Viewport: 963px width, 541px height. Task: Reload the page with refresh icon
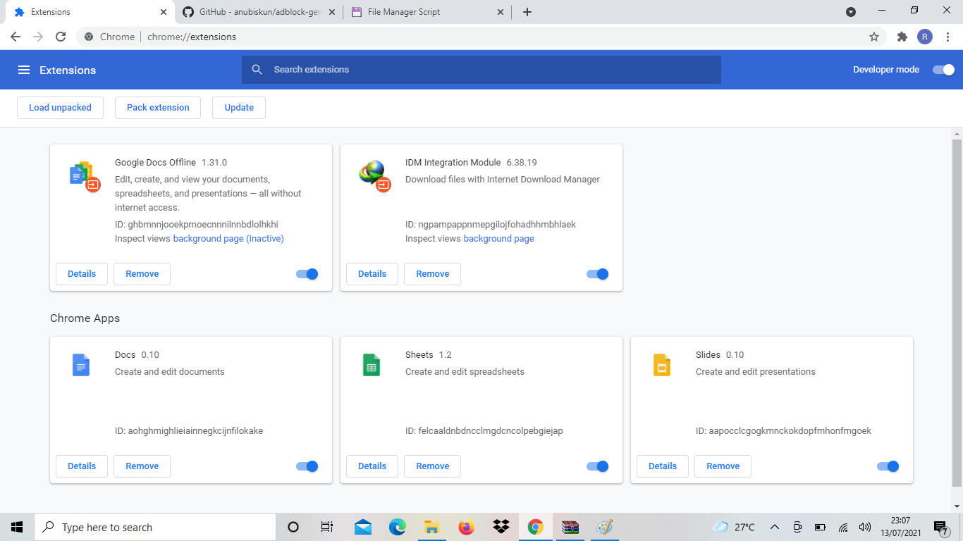pos(61,37)
